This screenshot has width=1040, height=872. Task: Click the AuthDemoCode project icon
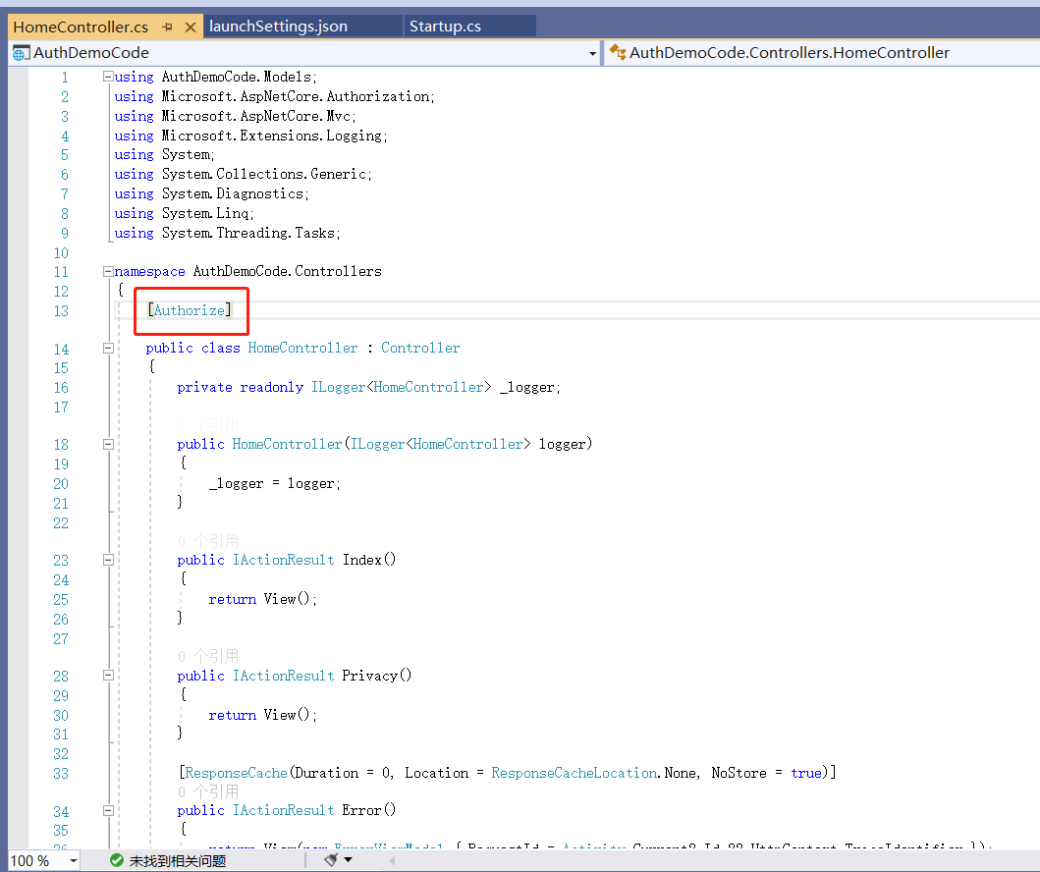[21, 53]
